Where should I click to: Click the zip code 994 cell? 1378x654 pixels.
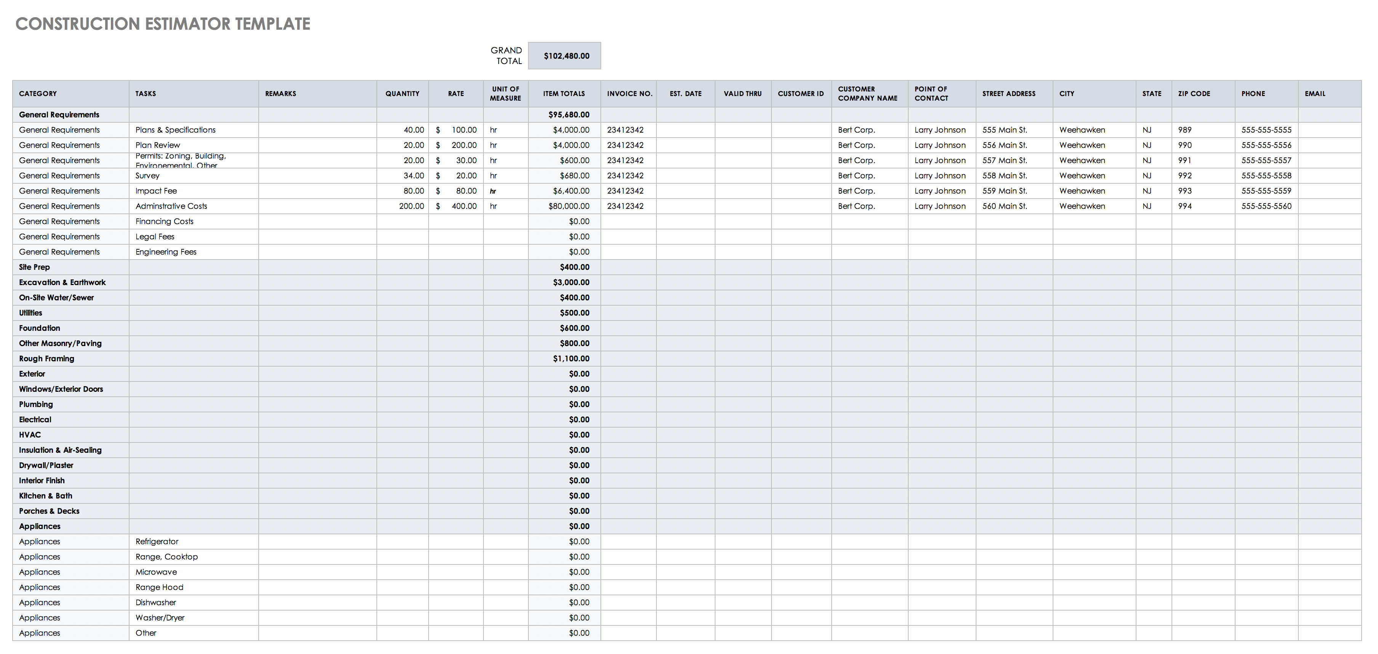[x=1185, y=206]
